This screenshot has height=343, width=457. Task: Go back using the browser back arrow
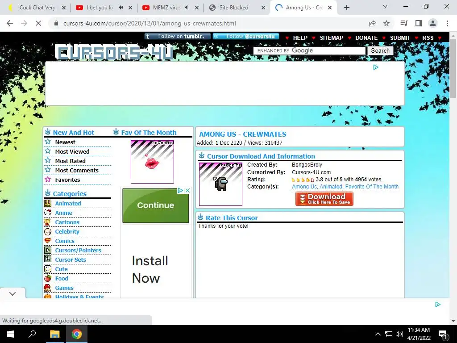click(x=10, y=23)
